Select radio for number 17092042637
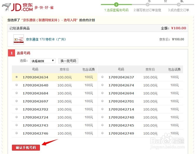 click(x=102, y=77)
